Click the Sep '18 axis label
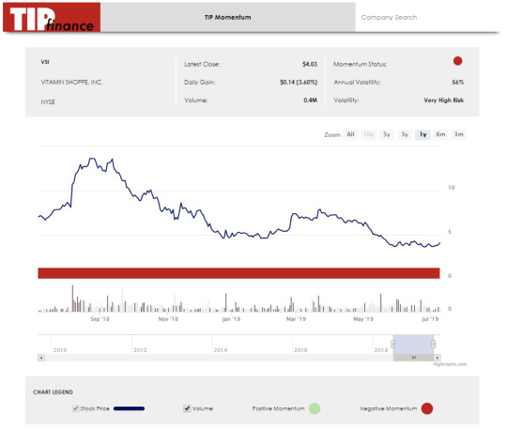 pyautogui.click(x=100, y=319)
